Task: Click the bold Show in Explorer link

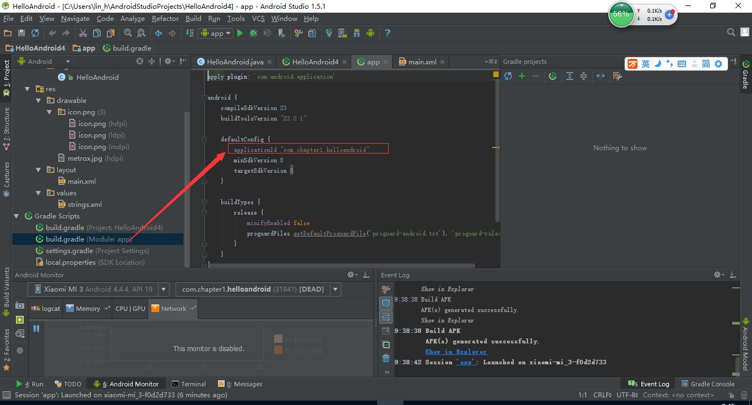Action: [x=456, y=352]
